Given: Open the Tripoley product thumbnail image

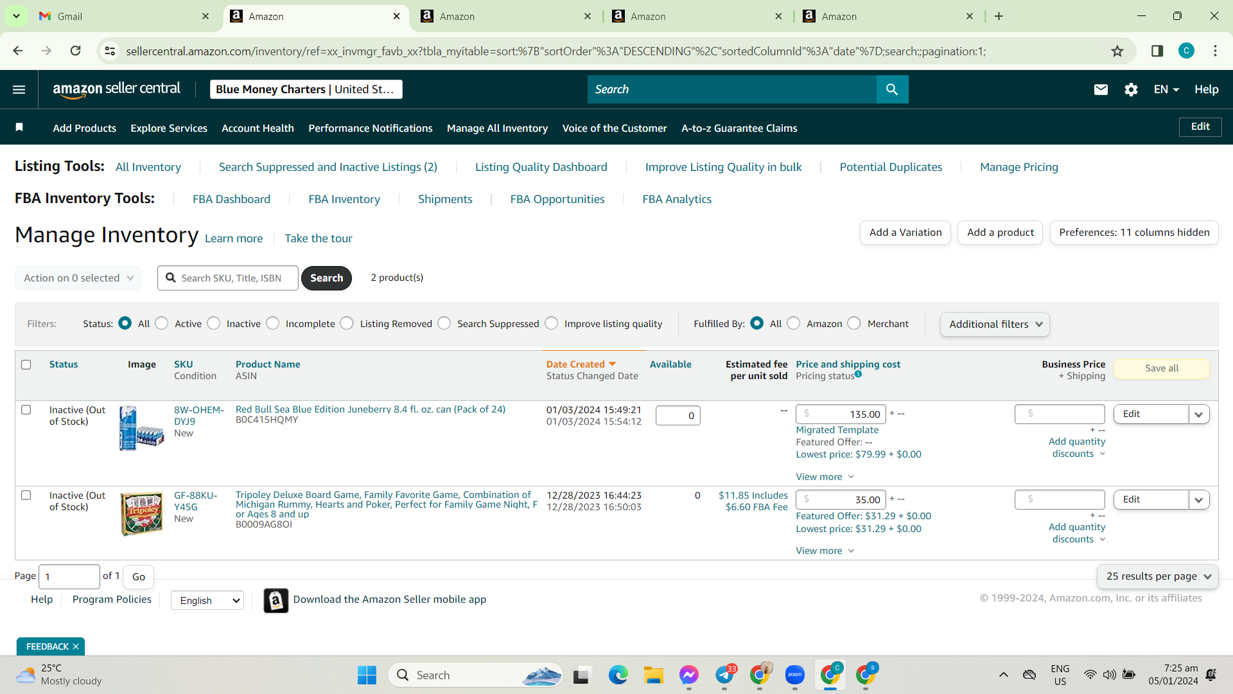Looking at the screenshot, I should pyautogui.click(x=142, y=514).
